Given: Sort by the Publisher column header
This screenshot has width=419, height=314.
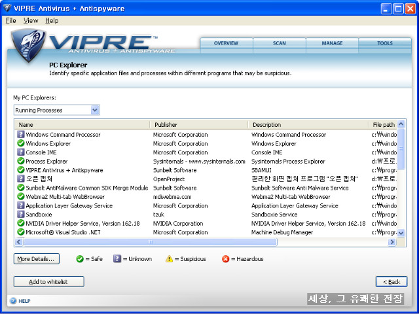Looking at the screenshot, I should [199, 125].
